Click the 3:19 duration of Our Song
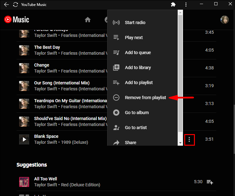Viewport: 235px width, 196px height. click(209, 86)
